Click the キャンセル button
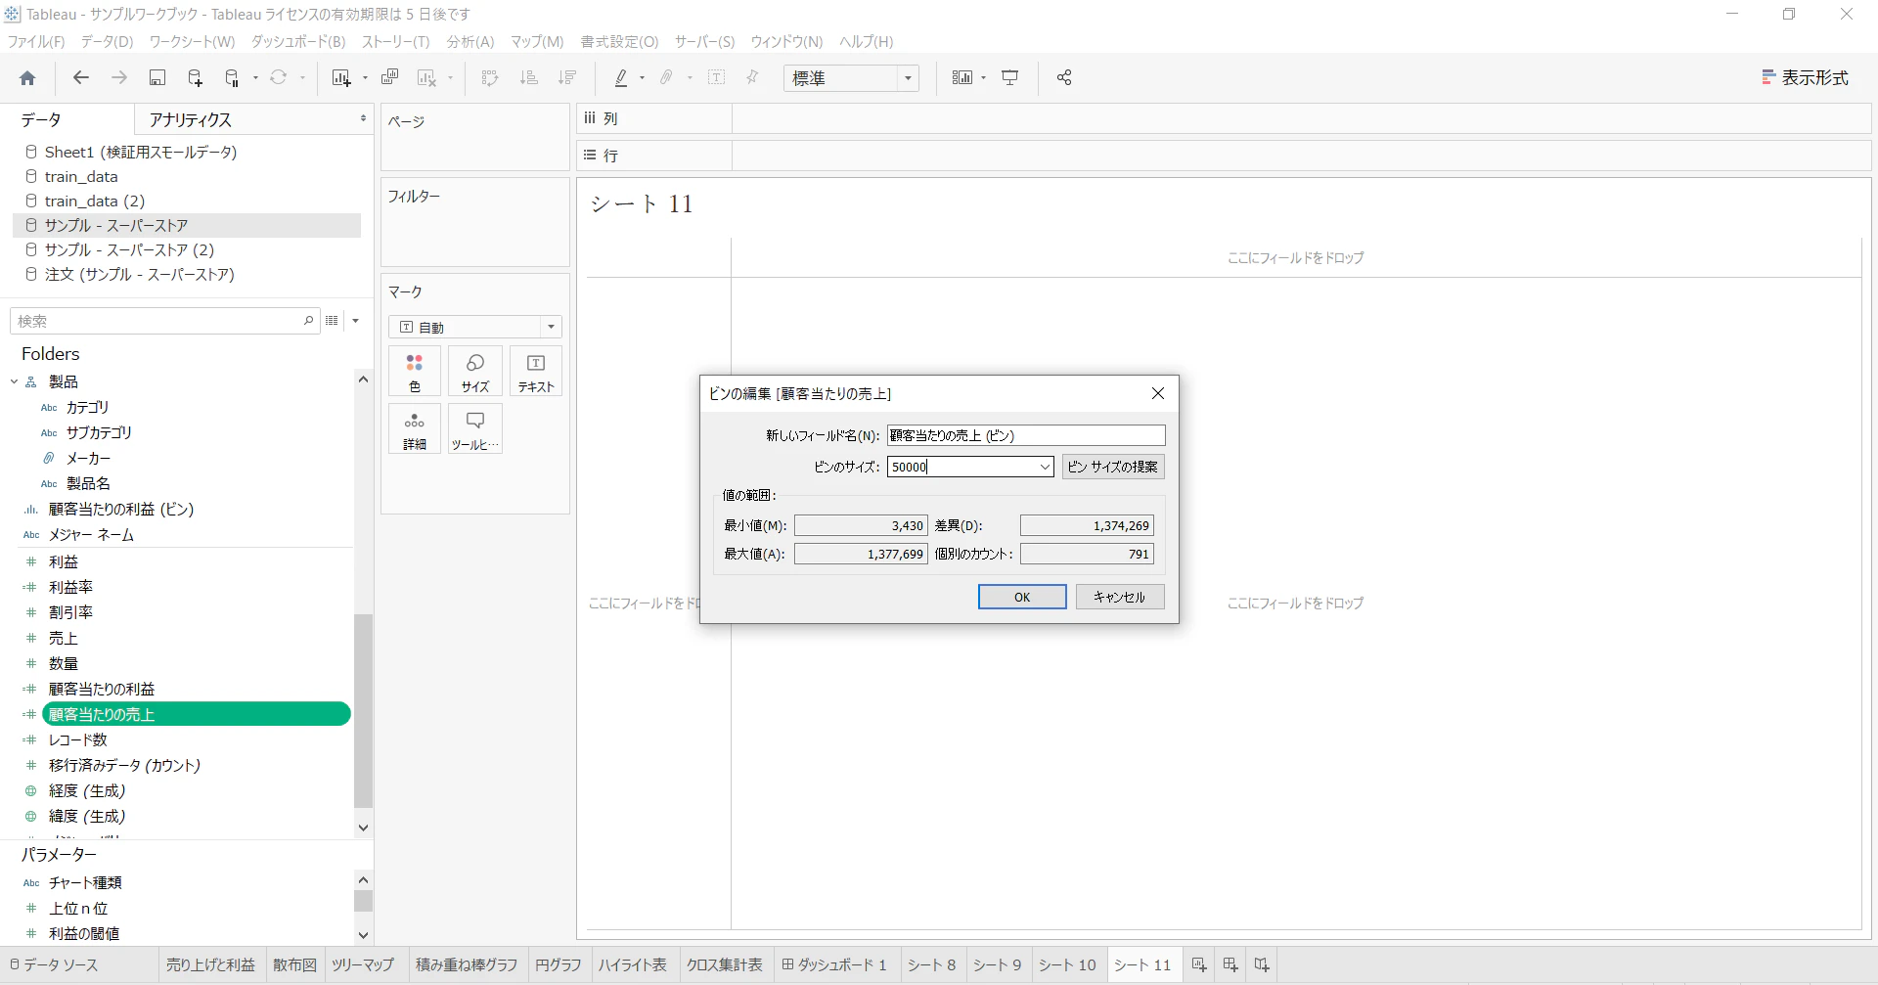Viewport: 1878px width, 985px height. pos(1120,597)
